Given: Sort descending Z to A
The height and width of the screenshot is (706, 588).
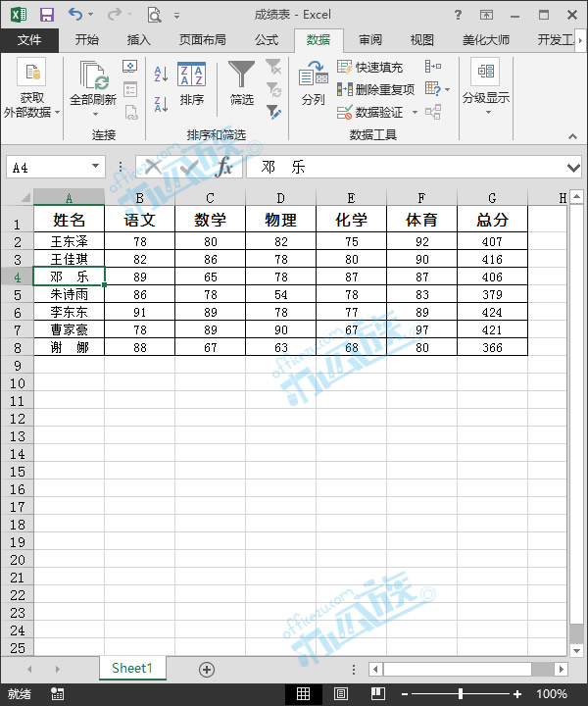Looking at the screenshot, I should click(x=161, y=104).
